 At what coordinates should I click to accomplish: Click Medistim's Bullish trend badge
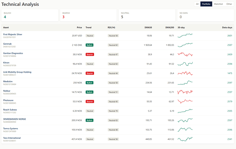click(x=90, y=83)
